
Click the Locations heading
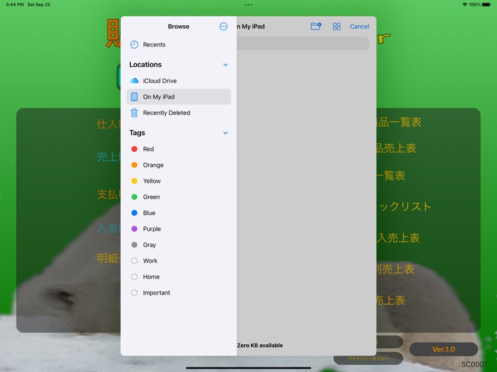(x=146, y=65)
